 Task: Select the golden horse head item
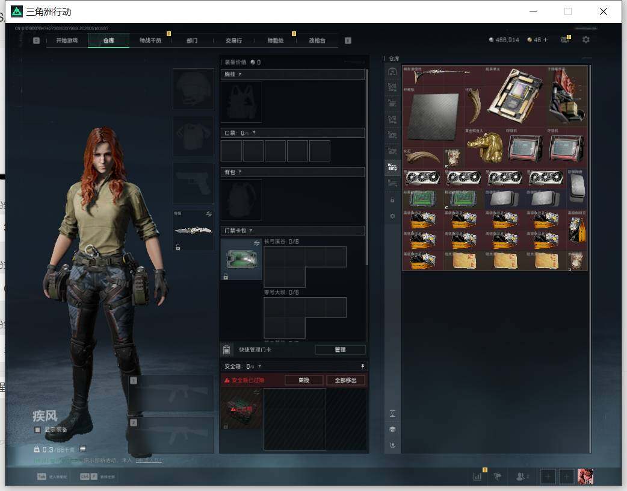tap(484, 148)
